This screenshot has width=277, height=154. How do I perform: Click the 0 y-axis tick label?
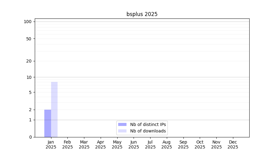click(x=30, y=137)
